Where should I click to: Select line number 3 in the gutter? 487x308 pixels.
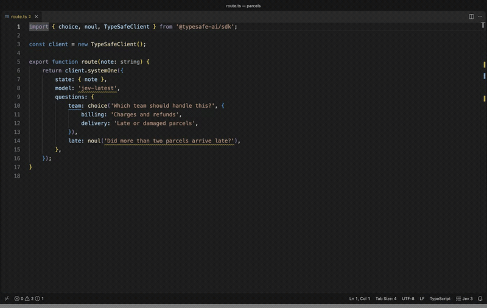(18, 44)
